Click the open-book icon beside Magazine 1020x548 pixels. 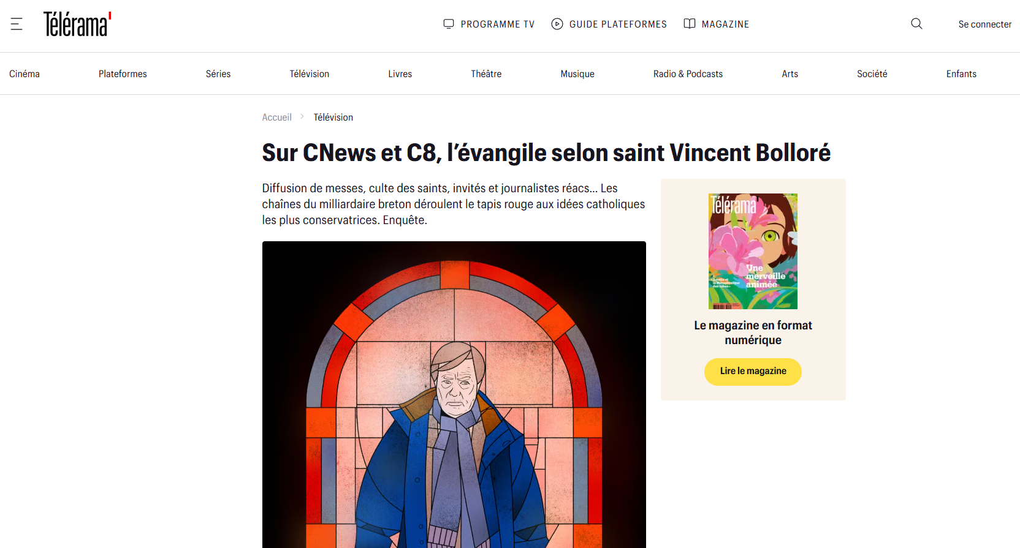(690, 24)
